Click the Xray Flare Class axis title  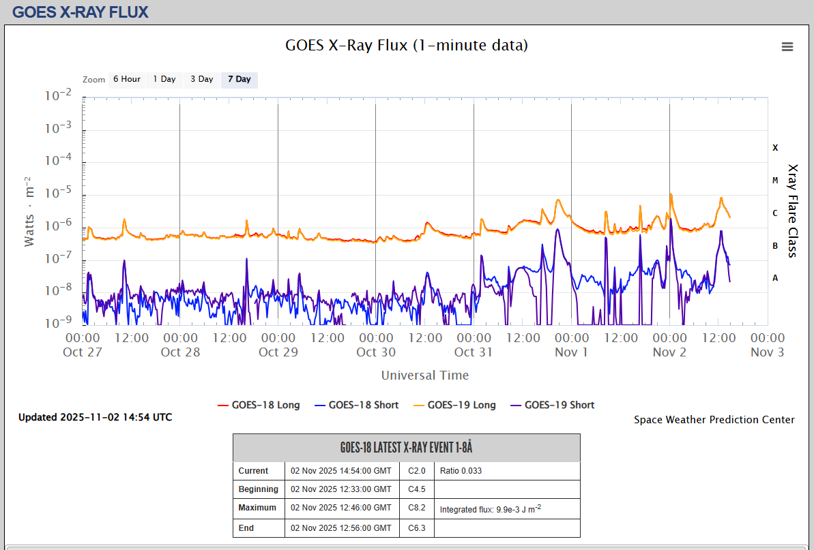793,211
